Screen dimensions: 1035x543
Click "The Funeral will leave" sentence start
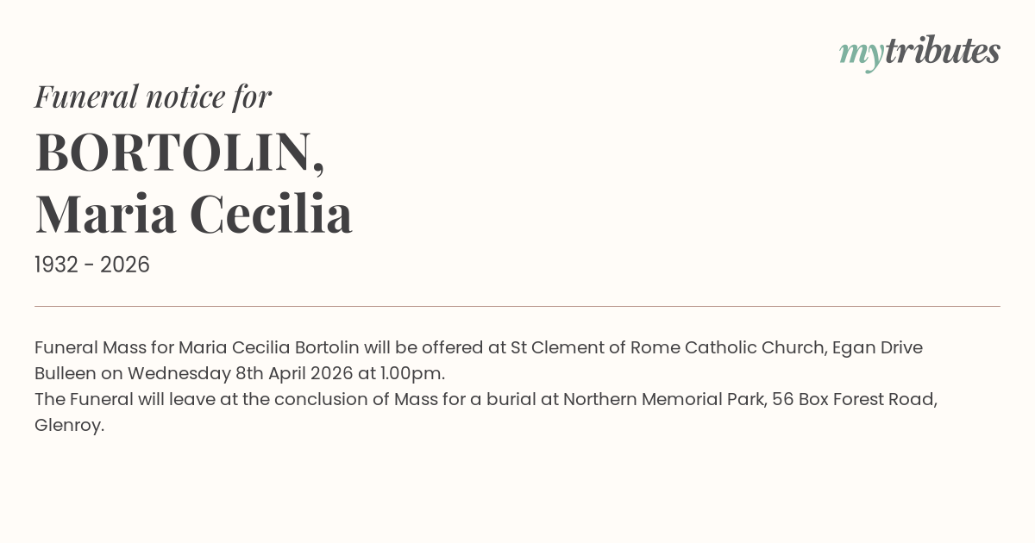click(x=122, y=400)
